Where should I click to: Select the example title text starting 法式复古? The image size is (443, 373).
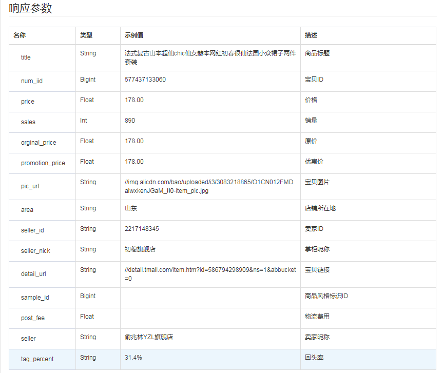click(210, 57)
